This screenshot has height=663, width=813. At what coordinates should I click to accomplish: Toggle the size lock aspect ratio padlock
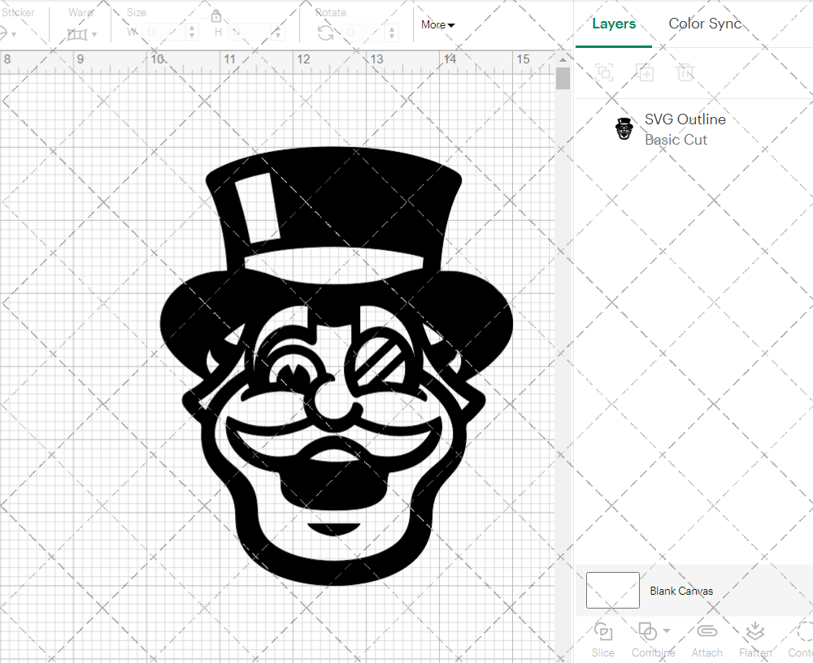pyautogui.click(x=216, y=15)
